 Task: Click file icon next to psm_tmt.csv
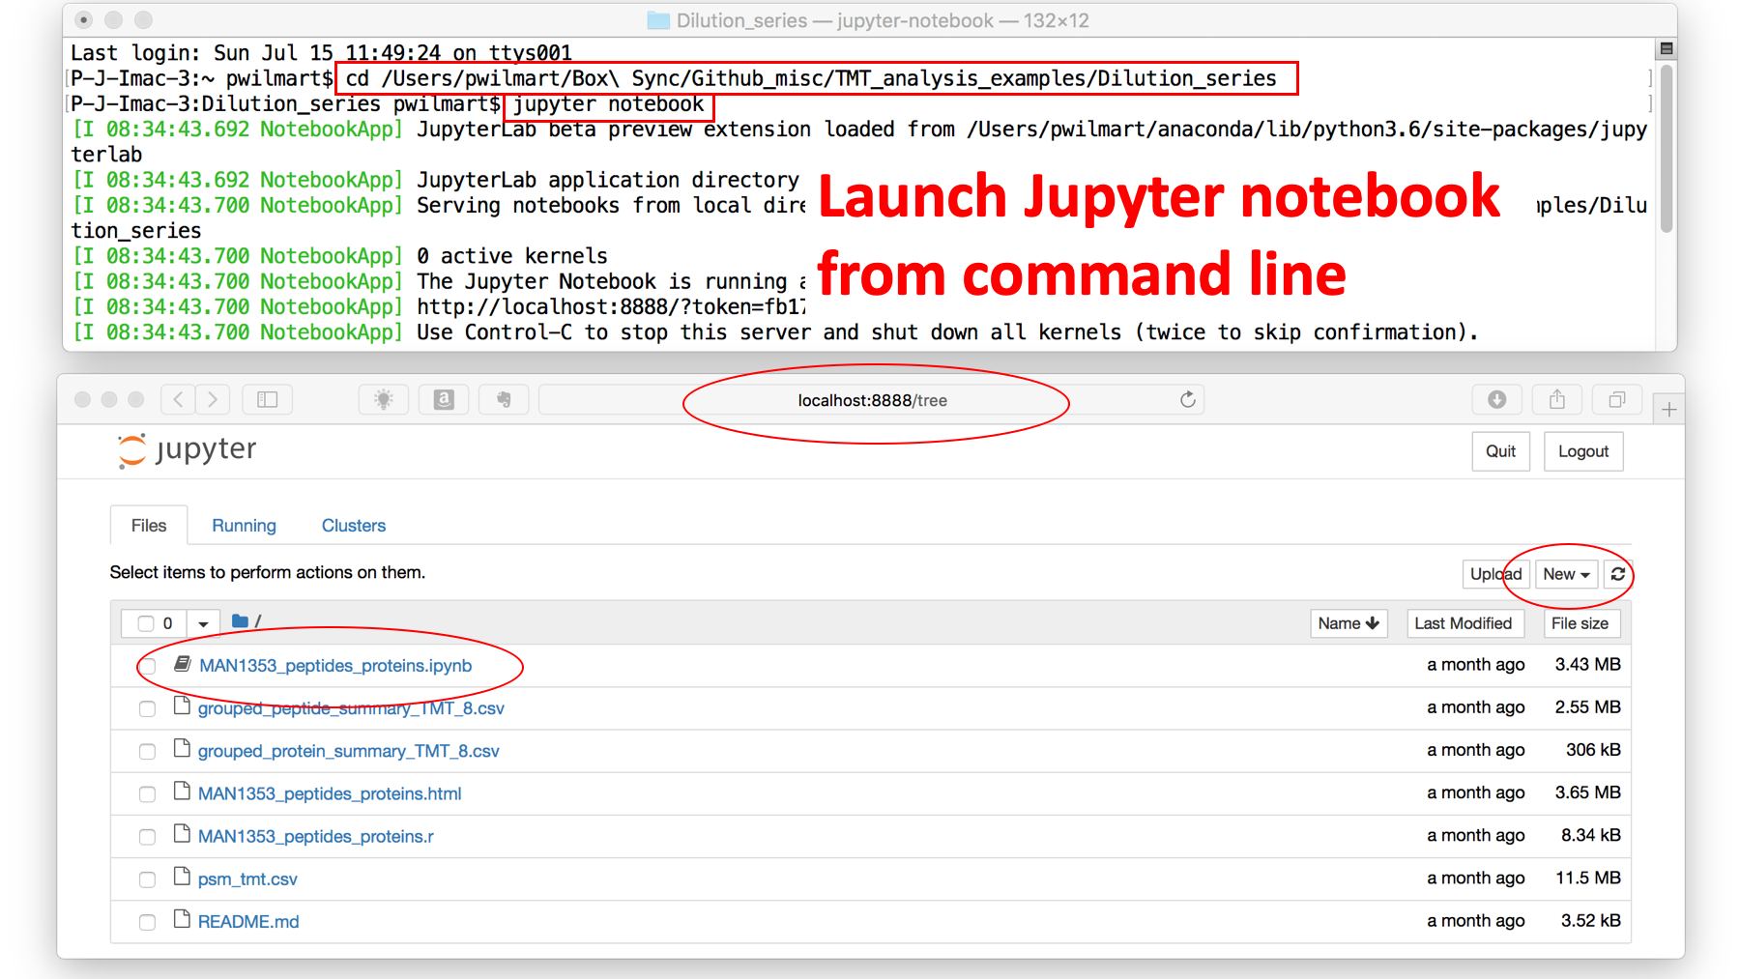[x=182, y=877]
